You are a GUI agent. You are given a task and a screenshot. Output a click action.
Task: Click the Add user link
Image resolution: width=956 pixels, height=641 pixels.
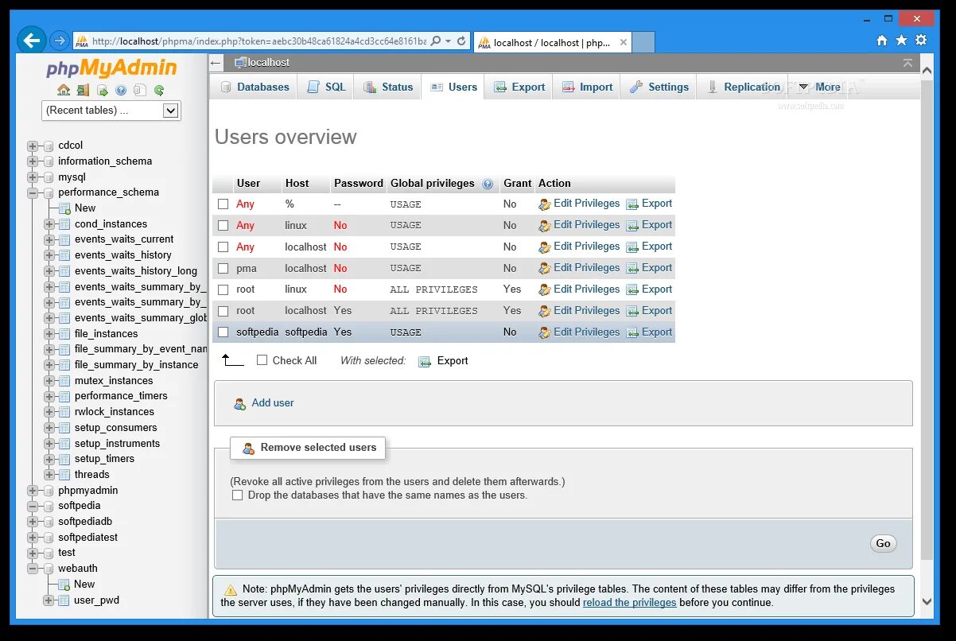273,403
